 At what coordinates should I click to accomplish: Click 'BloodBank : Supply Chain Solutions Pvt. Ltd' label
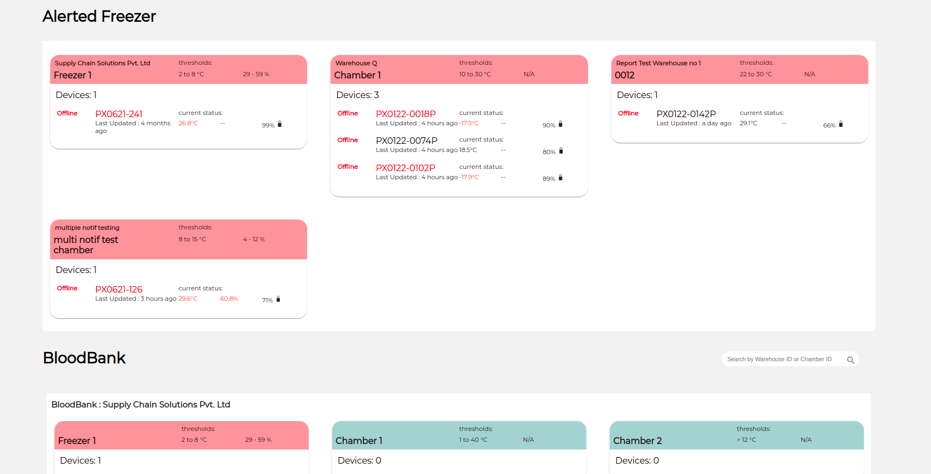[141, 405]
